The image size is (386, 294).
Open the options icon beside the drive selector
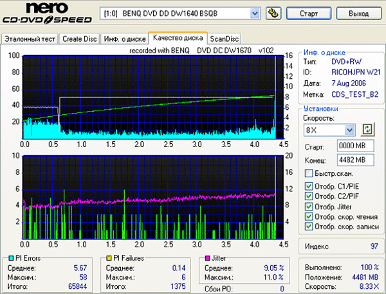[x=273, y=13]
